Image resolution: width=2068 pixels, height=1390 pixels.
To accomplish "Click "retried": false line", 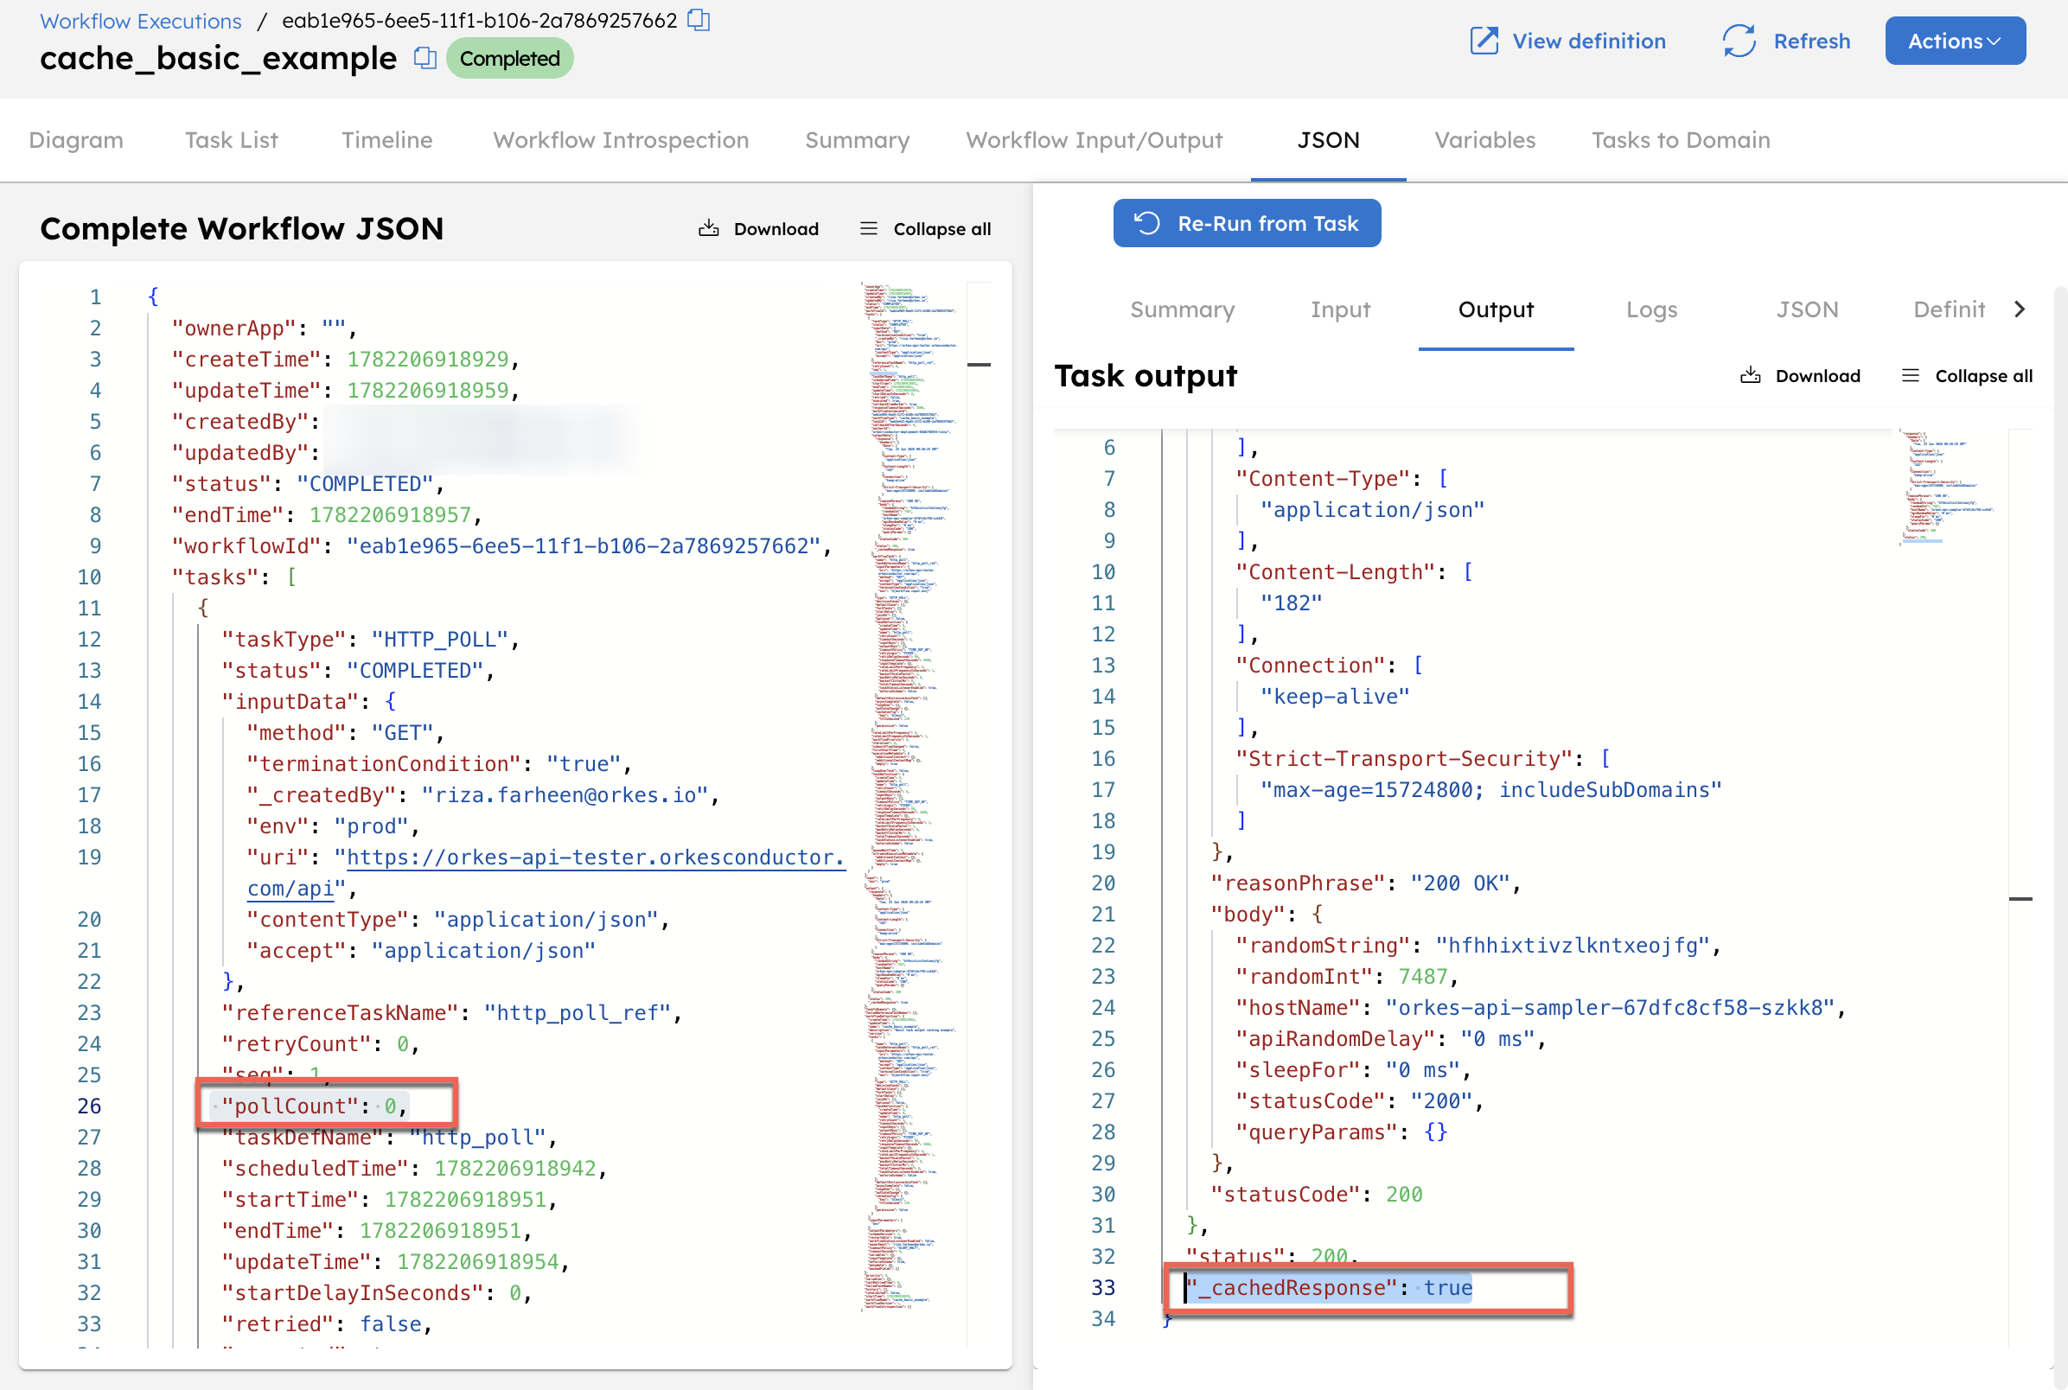I will click(x=327, y=1323).
